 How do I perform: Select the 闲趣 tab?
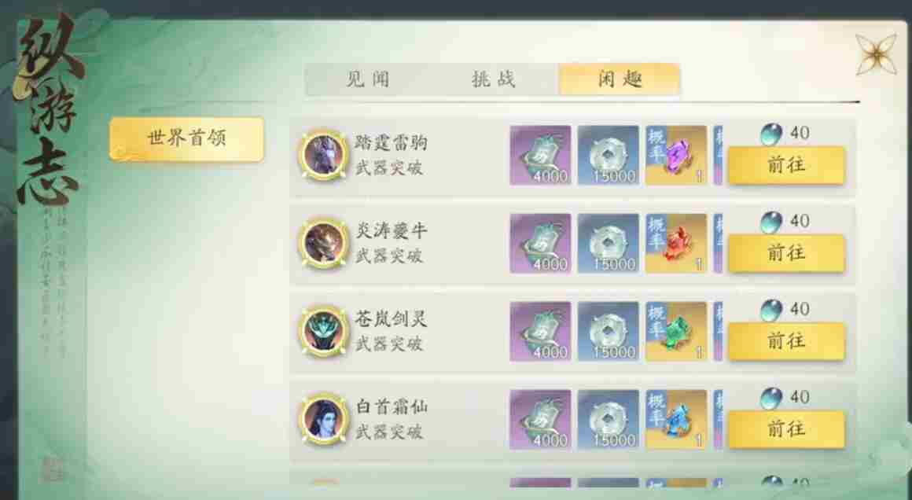620,79
